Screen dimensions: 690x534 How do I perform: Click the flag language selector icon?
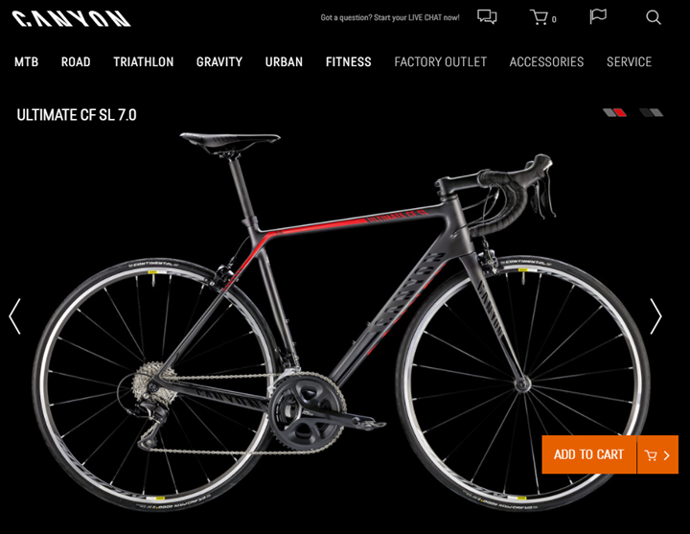point(598,16)
